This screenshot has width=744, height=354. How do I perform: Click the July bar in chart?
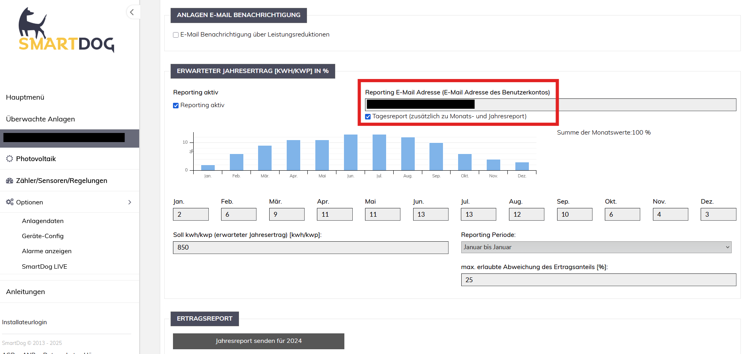[379, 152]
